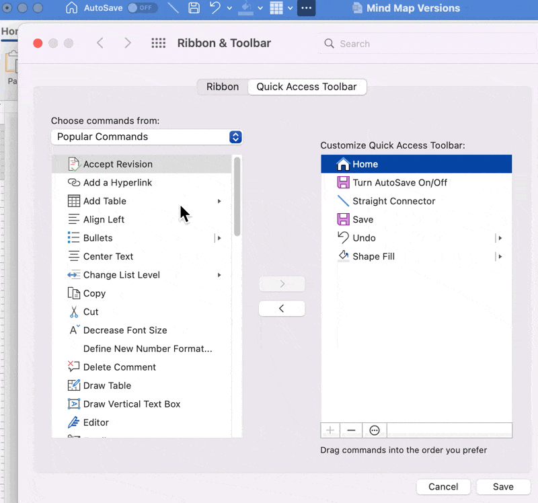Select Shape Fill in the toolbar list
This screenshot has width=538, height=503.
pos(416,257)
